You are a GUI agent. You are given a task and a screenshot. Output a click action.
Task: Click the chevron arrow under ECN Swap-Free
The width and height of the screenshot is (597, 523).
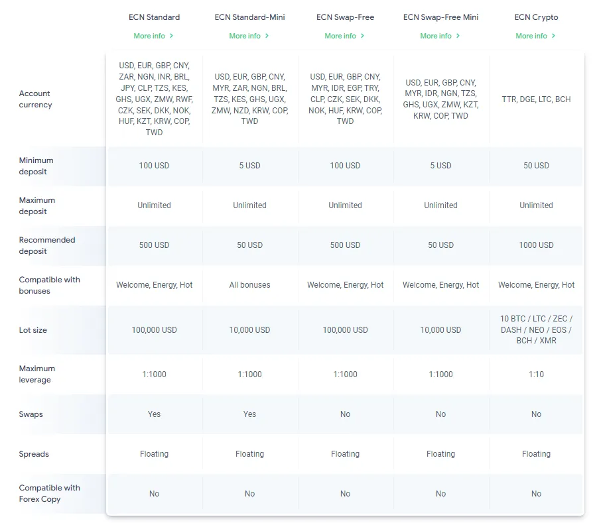tap(363, 36)
